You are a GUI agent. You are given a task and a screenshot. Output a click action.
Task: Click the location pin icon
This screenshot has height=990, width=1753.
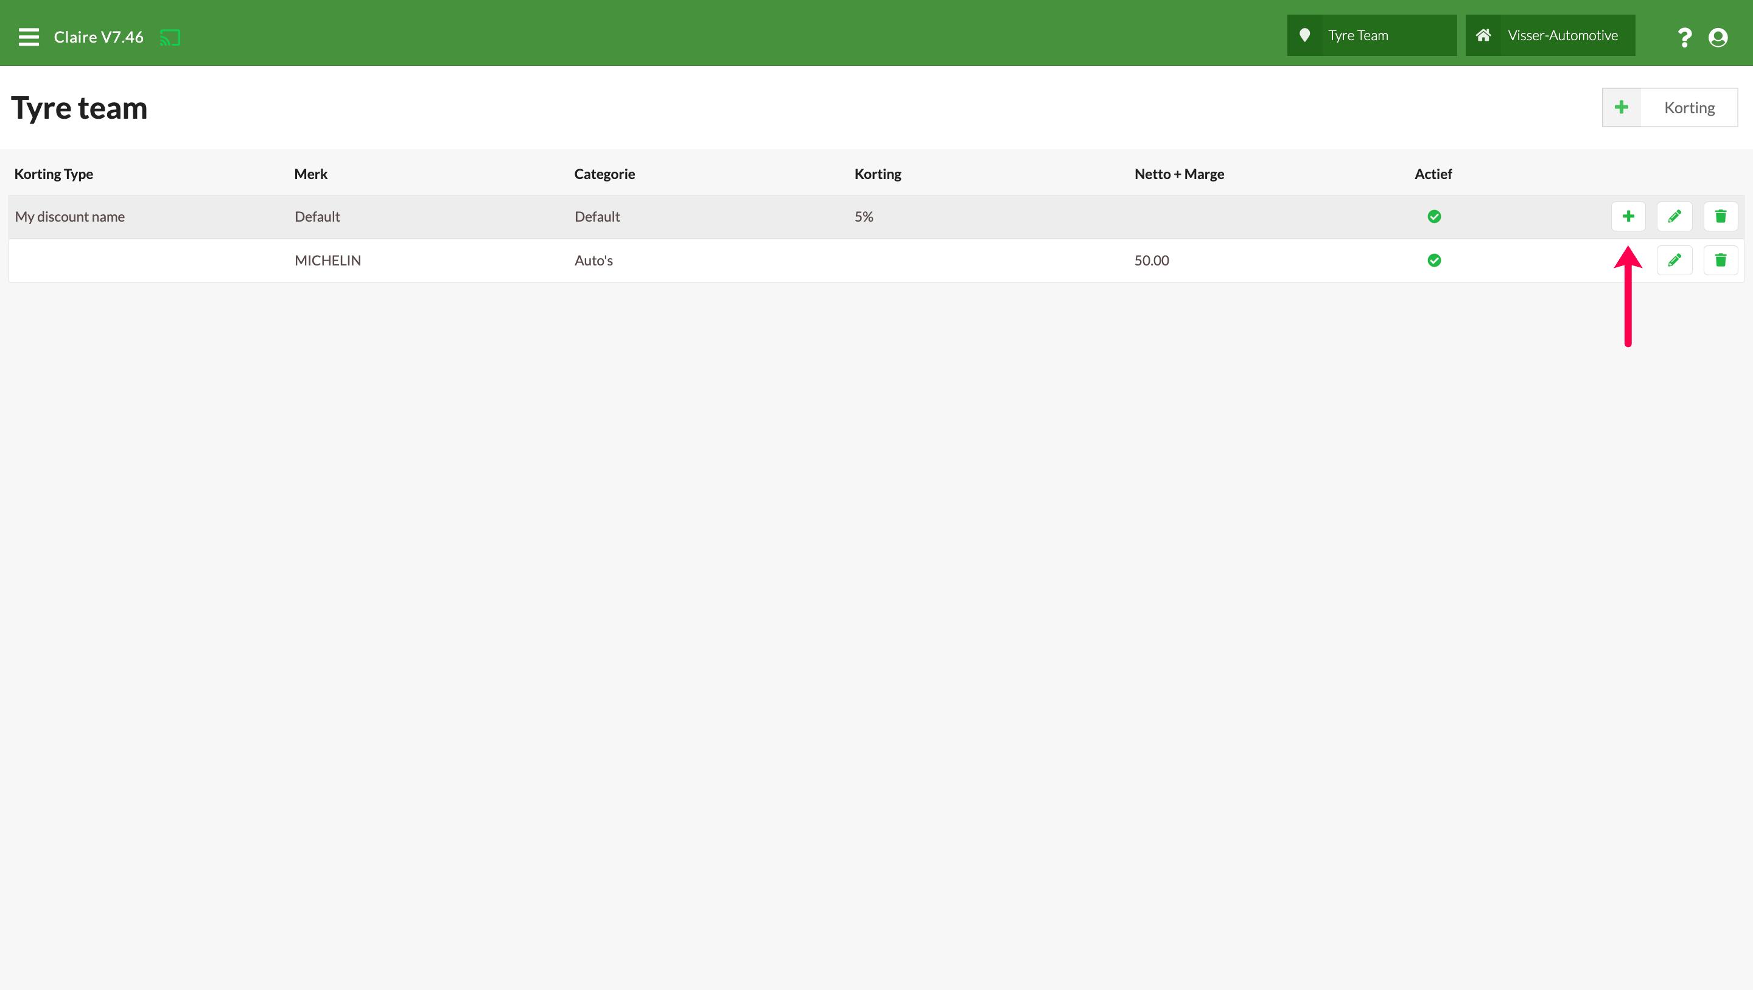tap(1304, 35)
